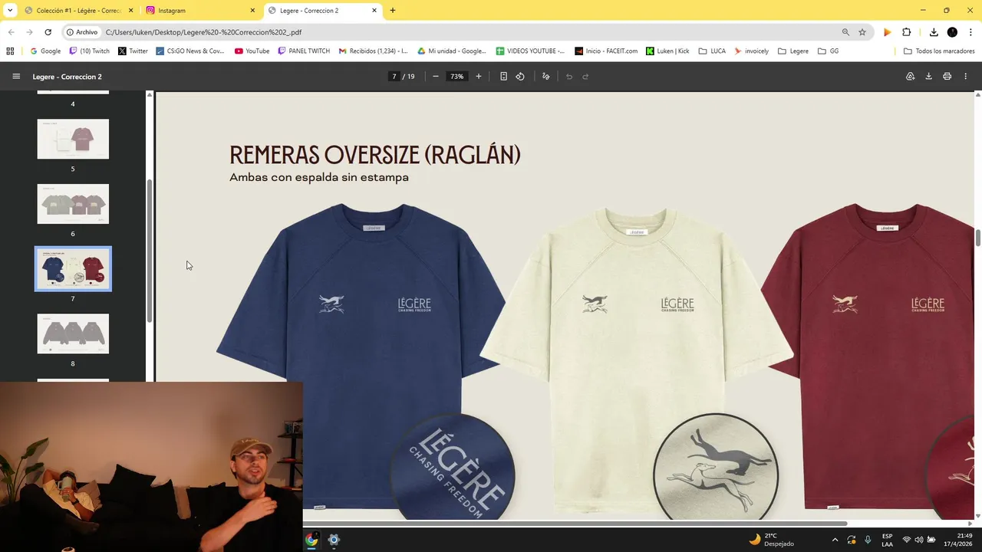The width and height of the screenshot is (982, 552).
Task: Open the (10) Twitch bookmark
Action: (x=90, y=51)
